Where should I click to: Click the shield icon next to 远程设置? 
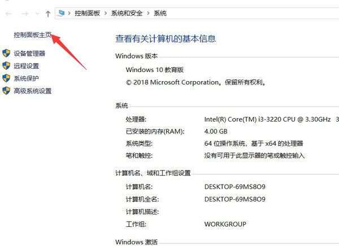coord(6,66)
